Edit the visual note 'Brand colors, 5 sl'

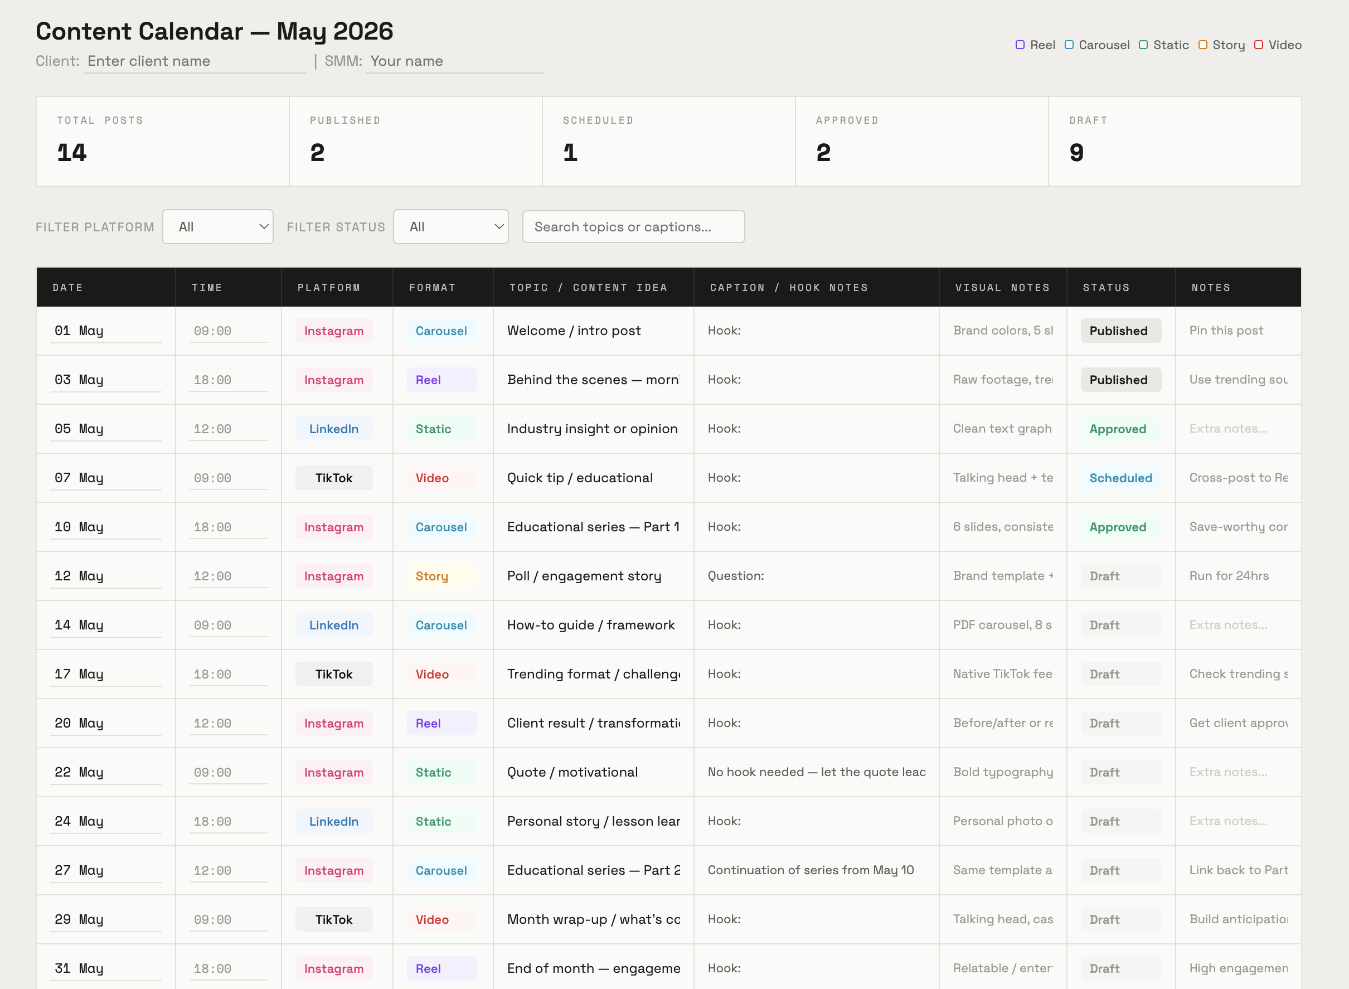click(1003, 331)
